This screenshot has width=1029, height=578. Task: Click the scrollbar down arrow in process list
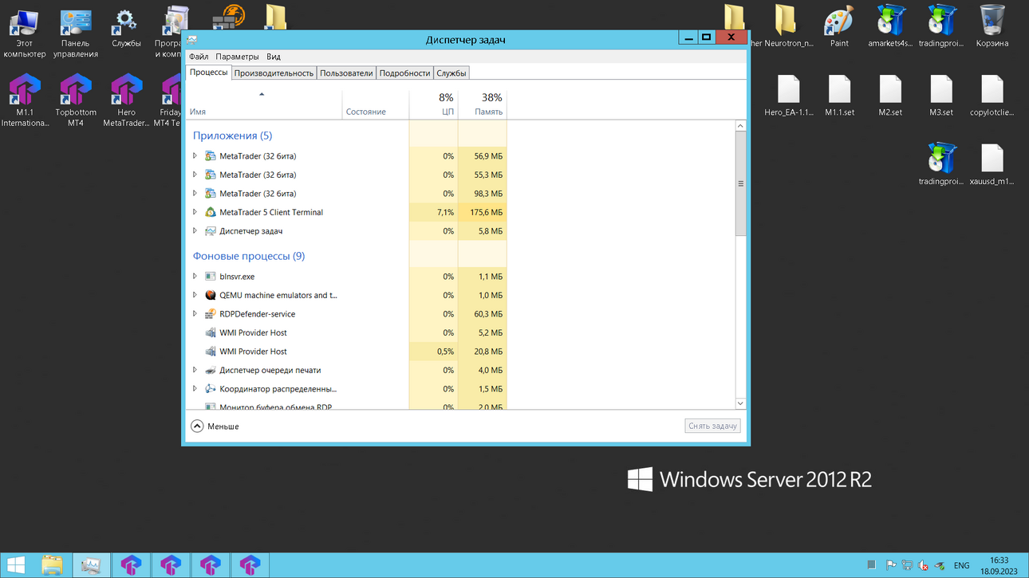[x=740, y=403]
